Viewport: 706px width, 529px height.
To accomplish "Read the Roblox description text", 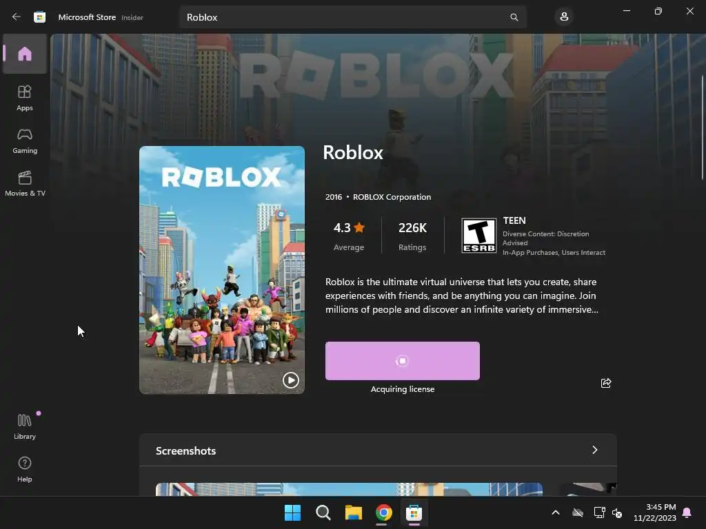I will click(461, 295).
